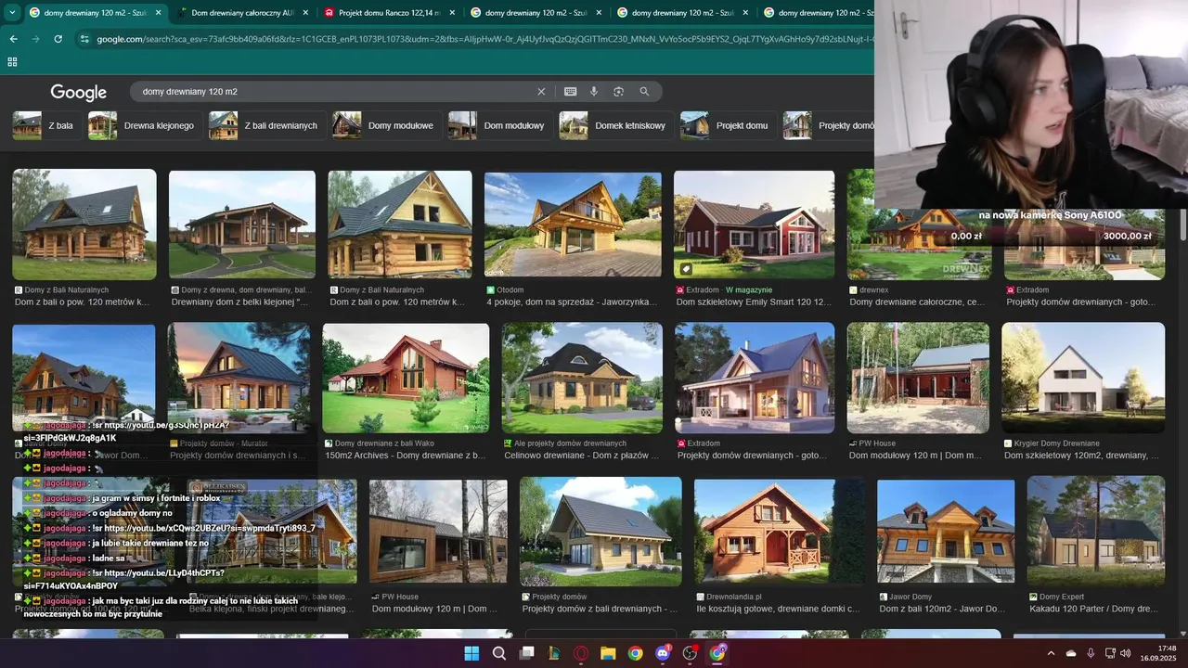Open the red Emily Smart house image
Image resolution: width=1188 pixels, height=668 pixels.
pos(754,224)
